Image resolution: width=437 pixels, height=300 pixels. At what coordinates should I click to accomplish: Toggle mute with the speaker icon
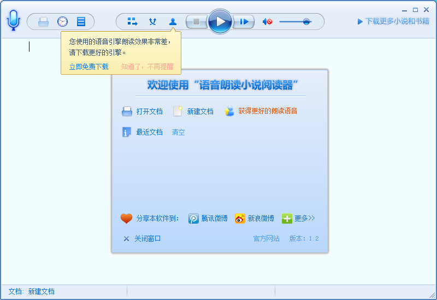tap(267, 21)
